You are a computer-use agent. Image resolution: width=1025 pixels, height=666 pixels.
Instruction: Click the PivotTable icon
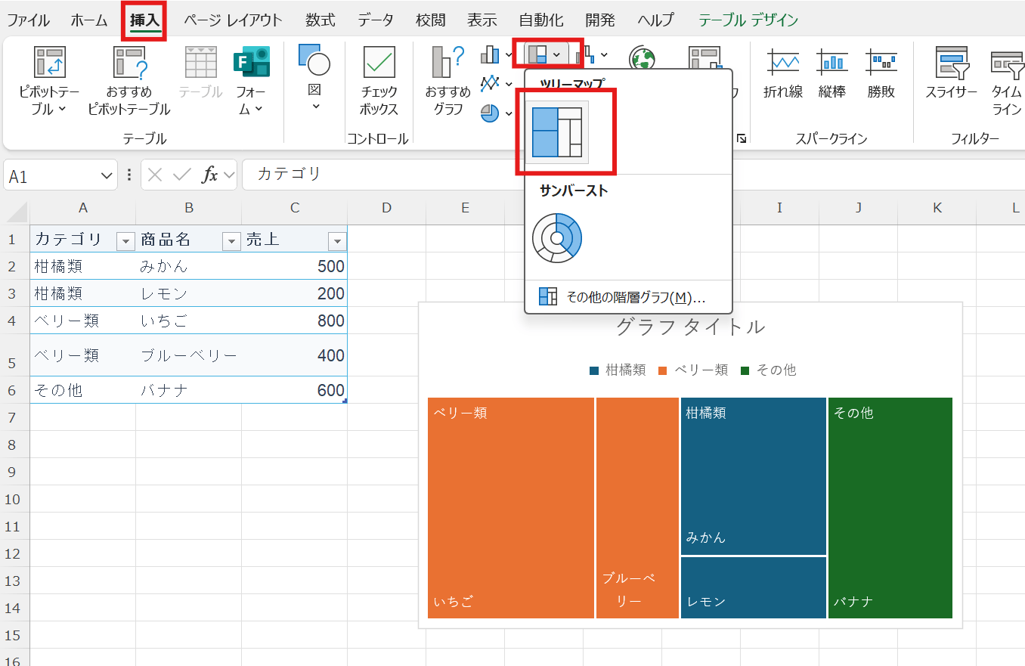click(x=50, y=64)
